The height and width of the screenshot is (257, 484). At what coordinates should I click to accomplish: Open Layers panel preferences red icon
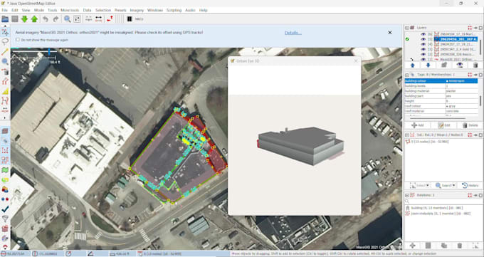(x=470, y=28)
